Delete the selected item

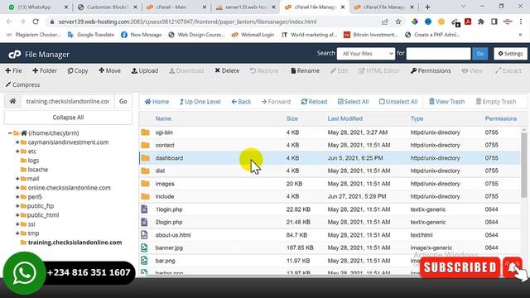[x=227, y=70]
